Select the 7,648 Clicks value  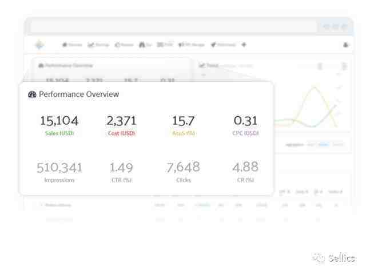(x=183, y=167)
